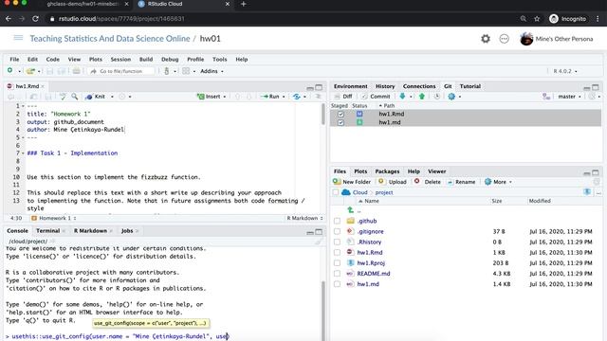This screenshot has height=341, width=607.
Task: Click the Go to file/function field
Action: click(121, 71)
